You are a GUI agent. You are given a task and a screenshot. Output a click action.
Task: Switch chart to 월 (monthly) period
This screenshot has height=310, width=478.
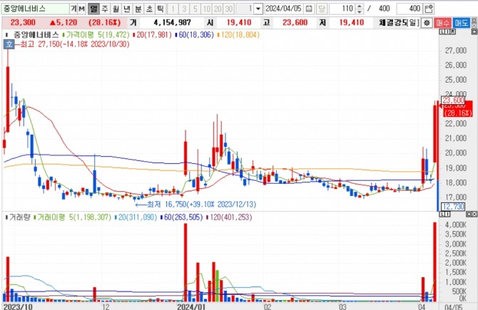pos(116,9)
